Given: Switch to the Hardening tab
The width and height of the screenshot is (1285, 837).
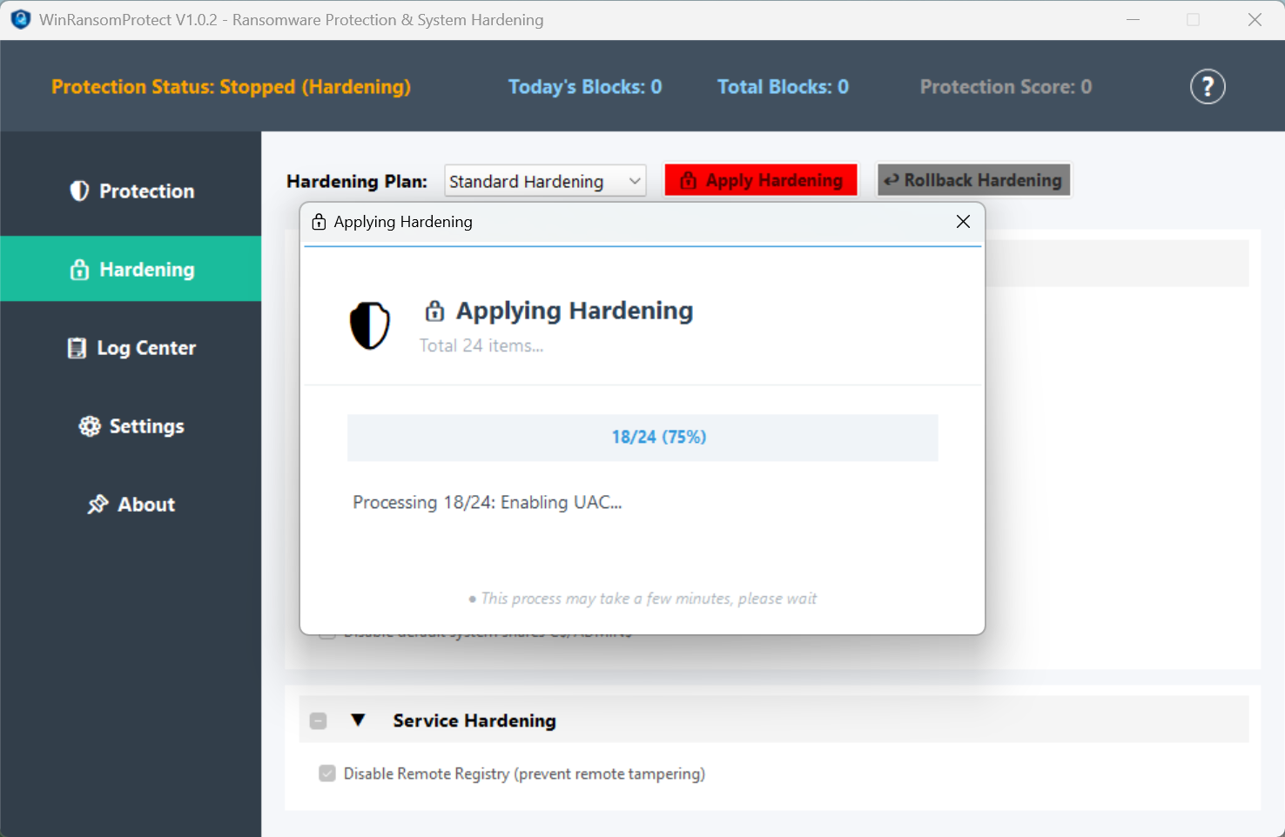Looking at the screenshot, I should (x=131, y=269).
